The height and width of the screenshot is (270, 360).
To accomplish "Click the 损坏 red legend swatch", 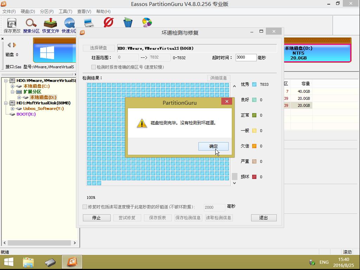I will [254, 176].
